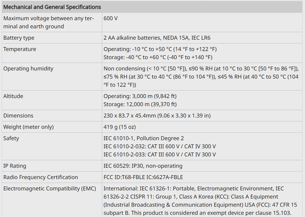
Task: Select the Temperature row label
Action: click(x=20, y=49)
